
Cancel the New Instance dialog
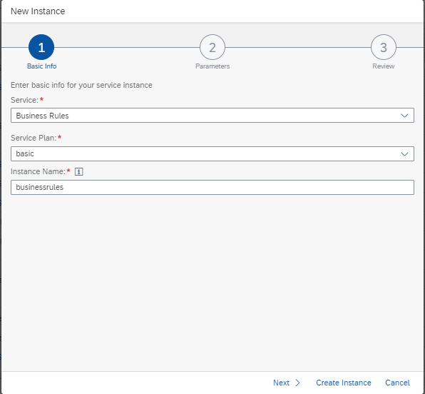click(397, 383)
